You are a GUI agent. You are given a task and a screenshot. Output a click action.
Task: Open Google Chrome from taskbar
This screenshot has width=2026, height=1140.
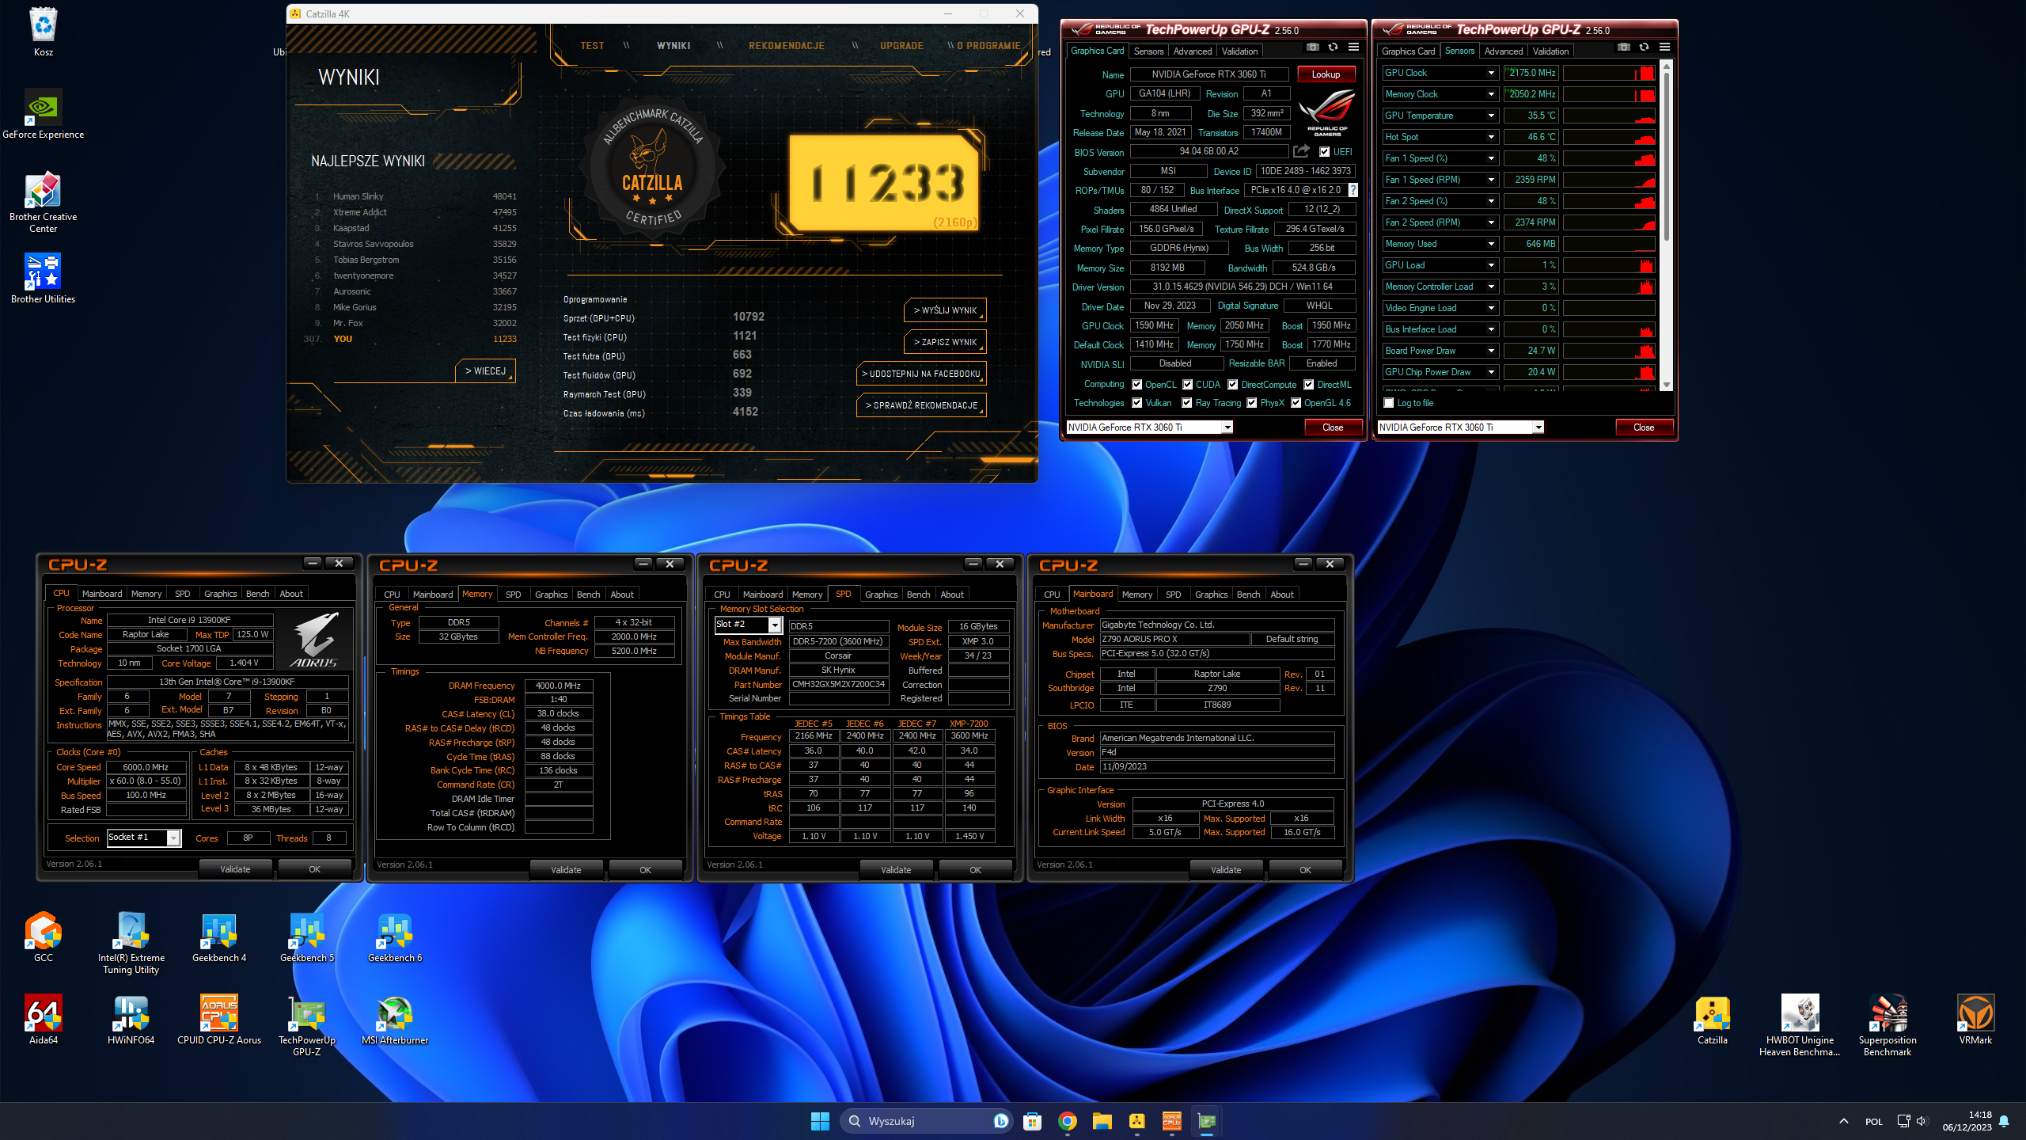point(1067,1121)
